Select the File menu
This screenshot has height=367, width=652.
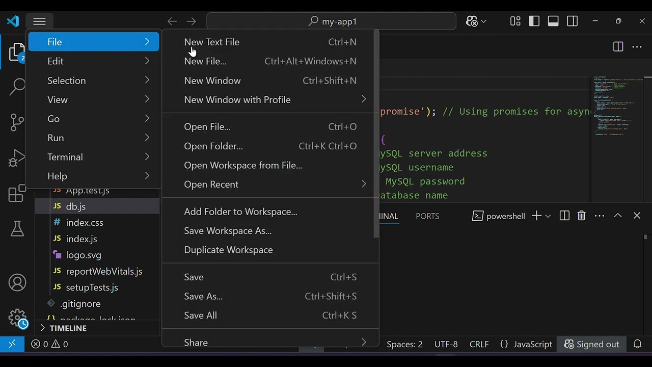(94, 42)
